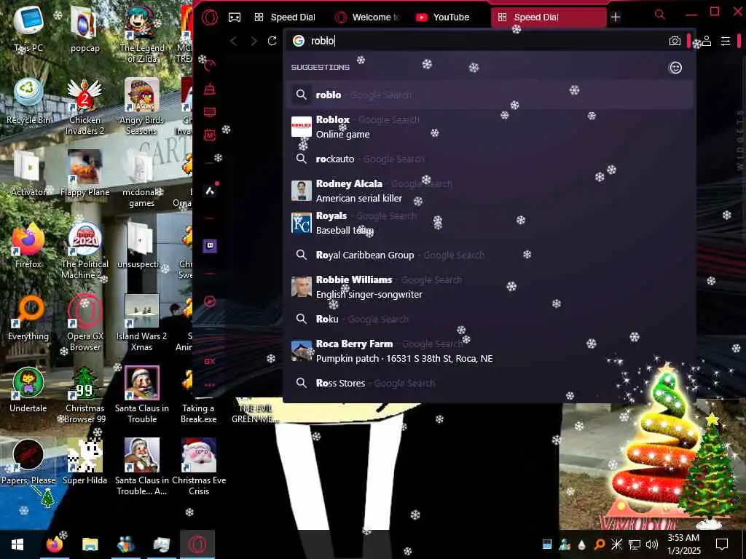Image resolution: width=746 pixels, height=559 pixels.
Task: Open the notification center icon
Action: click(722, 544)
